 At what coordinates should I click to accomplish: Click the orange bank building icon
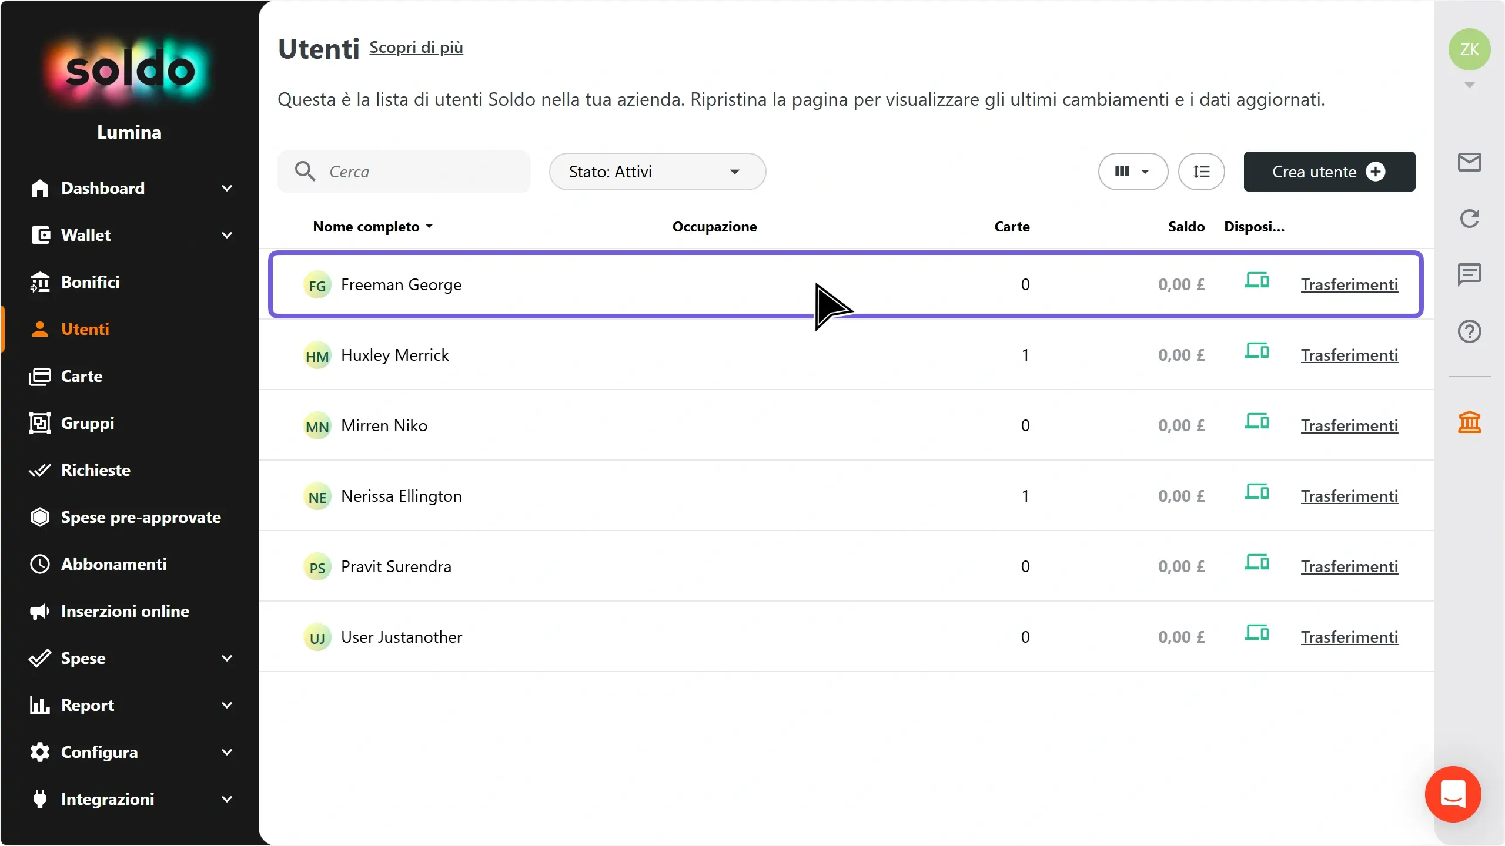point(1469,422)
